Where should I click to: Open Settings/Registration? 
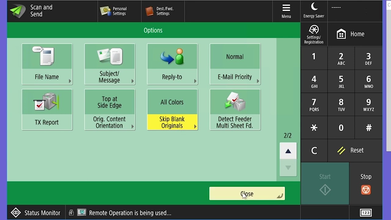coord(314,34)
